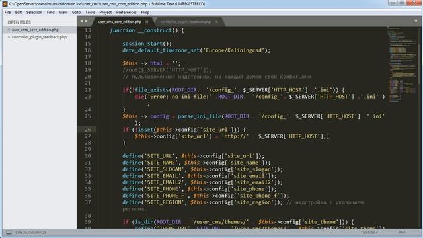
Task: Click Line 26, Column 29 status text
Action: [x=30, y=232]
